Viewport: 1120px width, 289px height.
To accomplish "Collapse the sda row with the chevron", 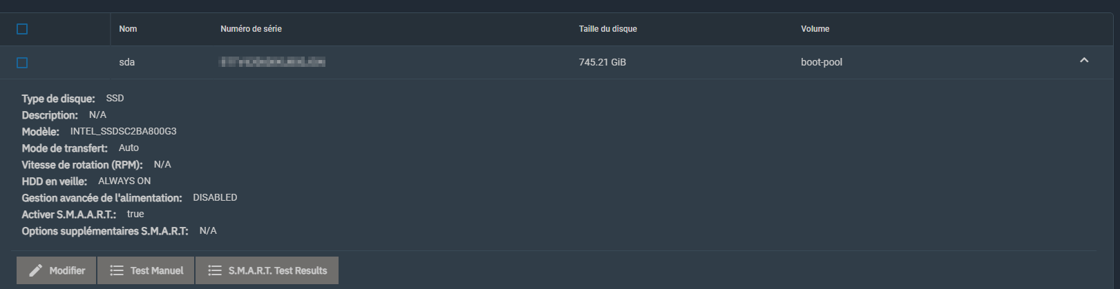I will [x=1084, y=61].
